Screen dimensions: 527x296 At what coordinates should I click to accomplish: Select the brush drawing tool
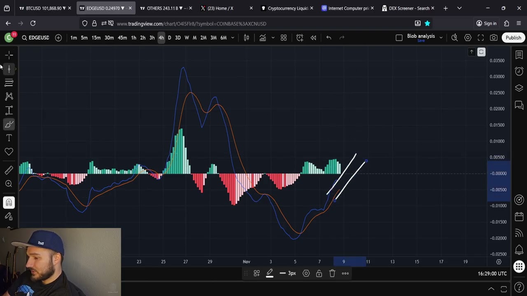[9, 124]
